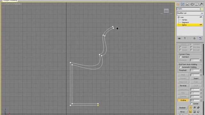This screenshot has height=115, width=205.
Task: Select Boolean Union icon
Action: (191, 108)
